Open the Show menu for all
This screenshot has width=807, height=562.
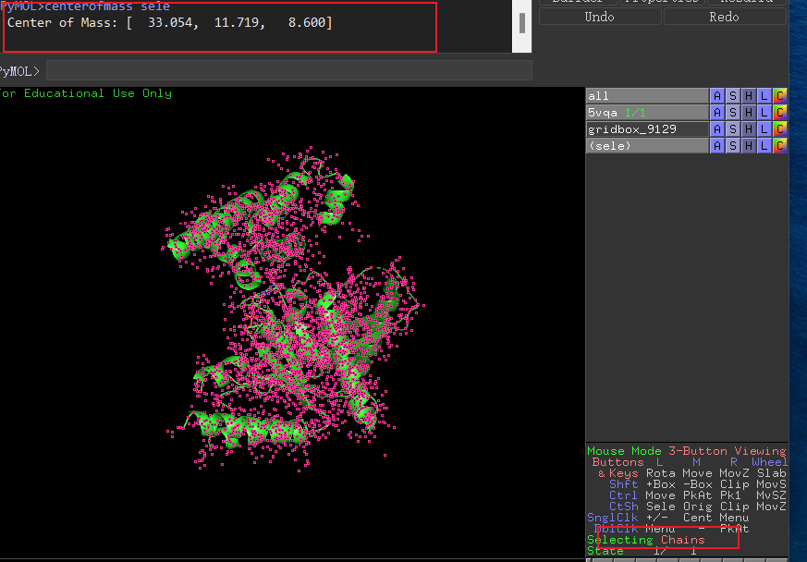click(733, 96)
